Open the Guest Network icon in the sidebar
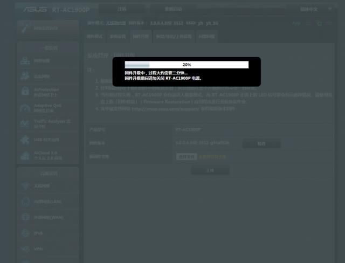The width and height of the screenshot is (345, 263). [x=25, y=75]
